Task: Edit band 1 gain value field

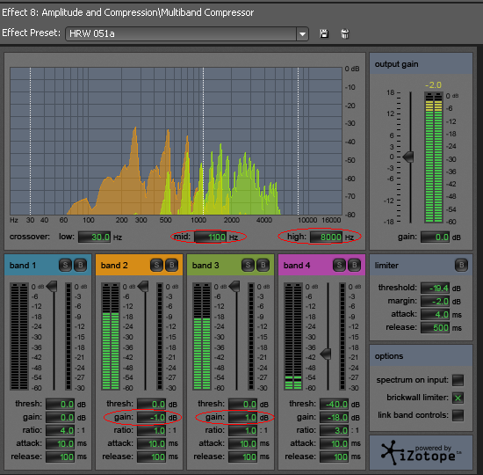Action: click(x=60, y=417)
